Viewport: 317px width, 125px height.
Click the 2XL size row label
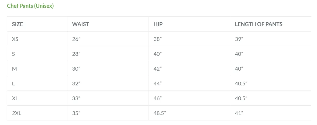point(17,113)
